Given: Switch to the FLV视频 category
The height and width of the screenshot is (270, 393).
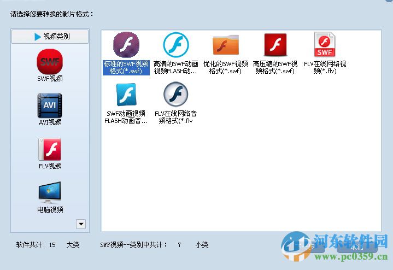Looking at the screenshot, I should tap(50, 154).
